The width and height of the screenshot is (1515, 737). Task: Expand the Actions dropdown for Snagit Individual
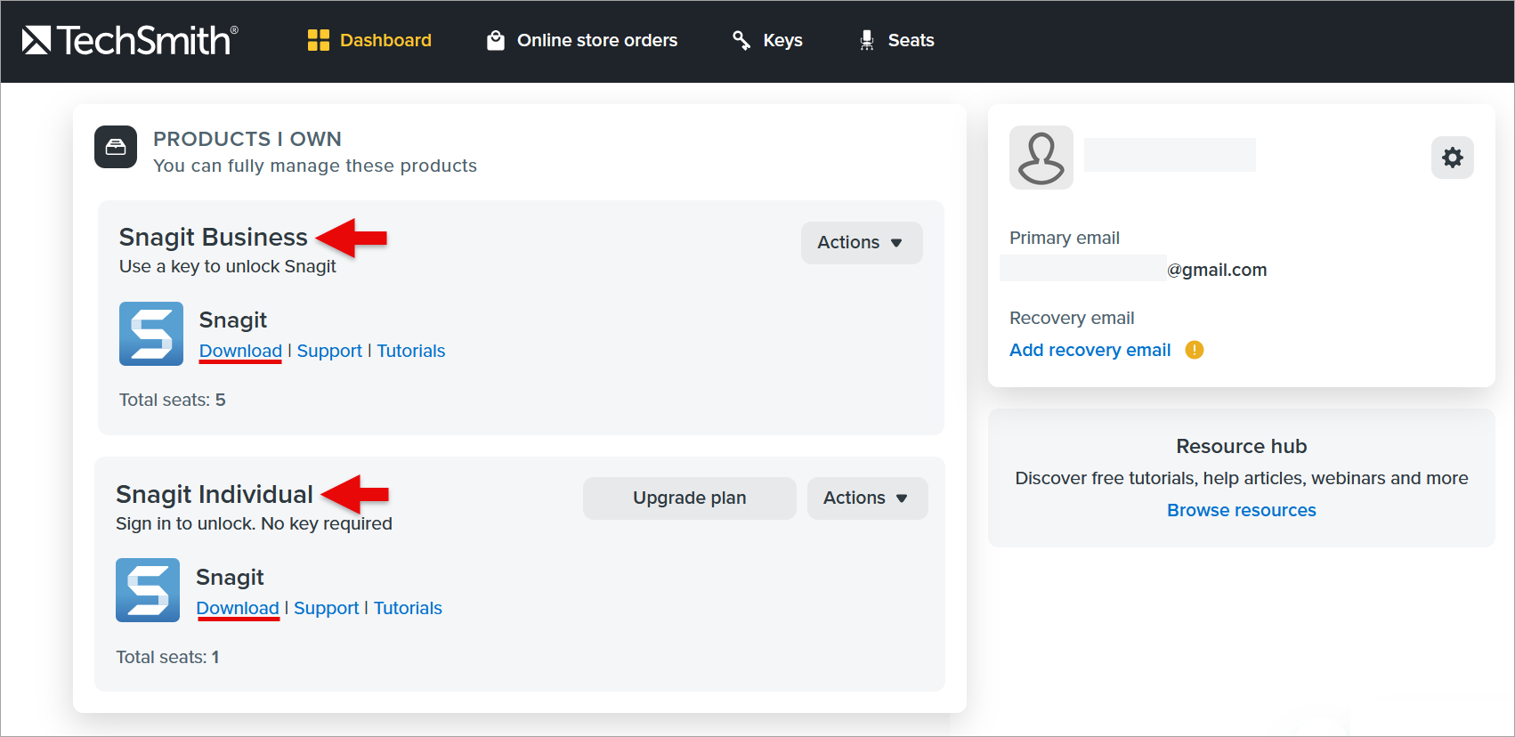(867, 498)
